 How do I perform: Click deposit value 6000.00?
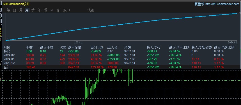tap(113, 63)
